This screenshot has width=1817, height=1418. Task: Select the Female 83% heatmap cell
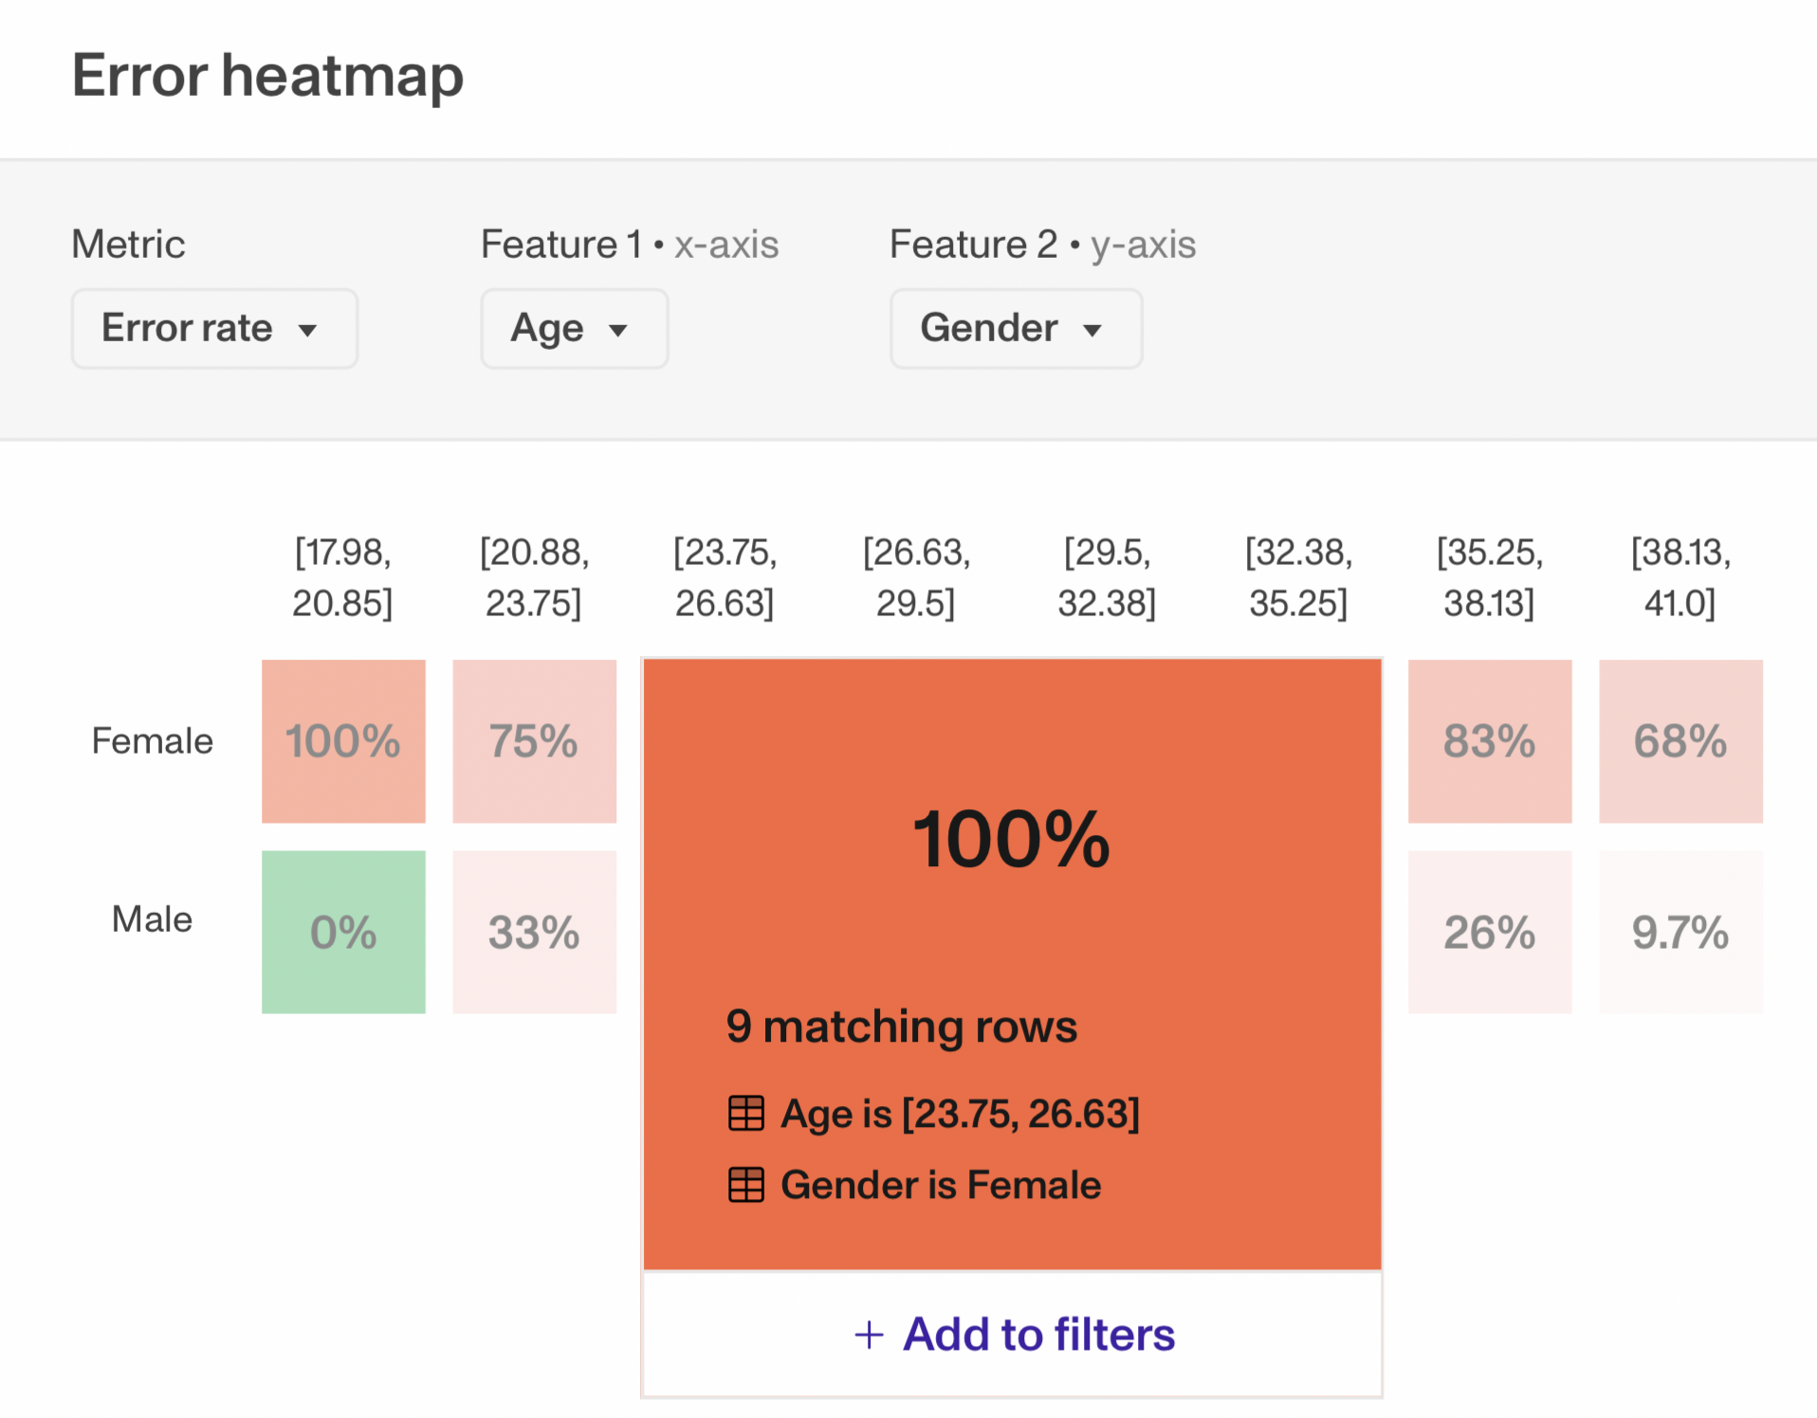point(1489,741)
